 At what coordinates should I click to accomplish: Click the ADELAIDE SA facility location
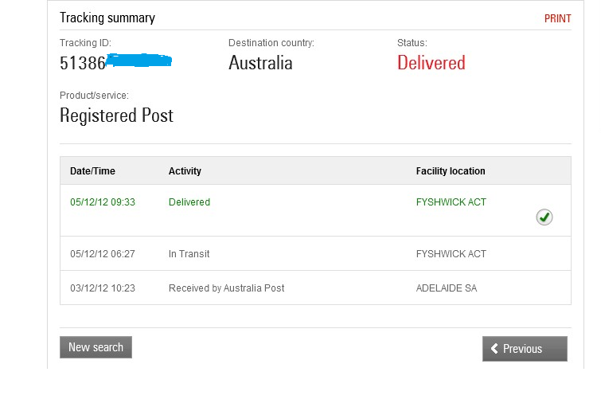click(x=447, y=288)
